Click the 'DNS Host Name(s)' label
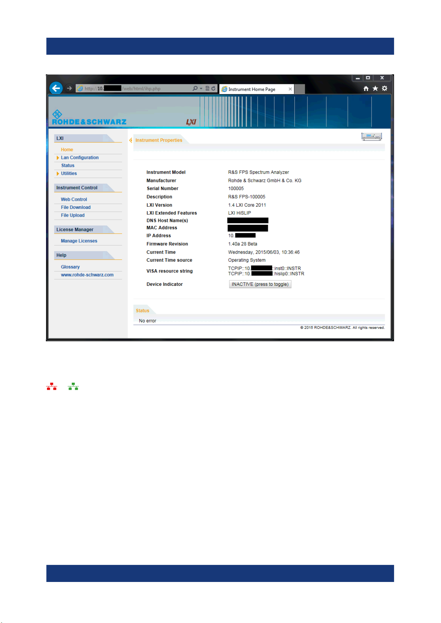Image resolution: width=441 pixels, height=623 pixels. 167,221
